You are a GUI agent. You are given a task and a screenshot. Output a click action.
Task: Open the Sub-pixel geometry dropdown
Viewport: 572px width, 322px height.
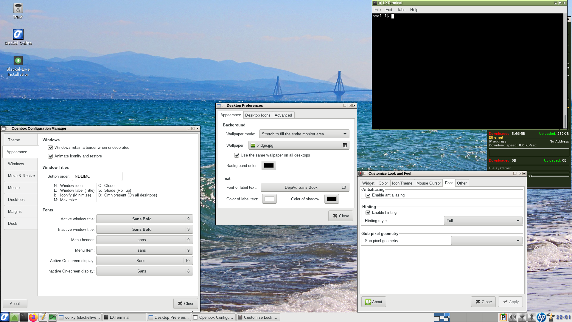tap(486, 241)
